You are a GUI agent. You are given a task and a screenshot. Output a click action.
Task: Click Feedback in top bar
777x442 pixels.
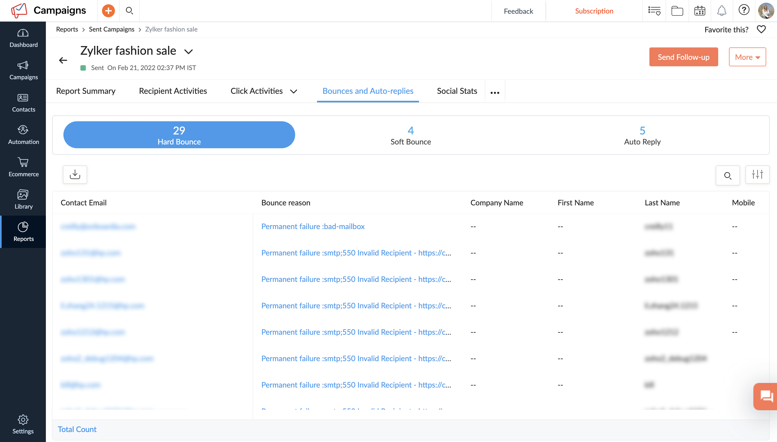518,11
